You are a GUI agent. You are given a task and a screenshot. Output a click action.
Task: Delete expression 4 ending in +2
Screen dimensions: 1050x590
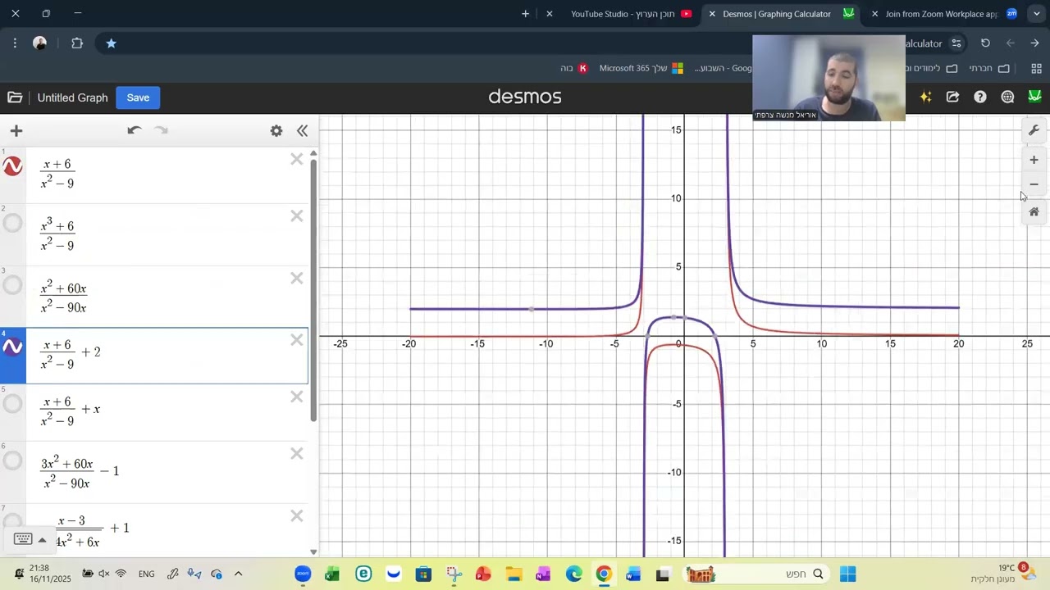(x=296, y=340)
